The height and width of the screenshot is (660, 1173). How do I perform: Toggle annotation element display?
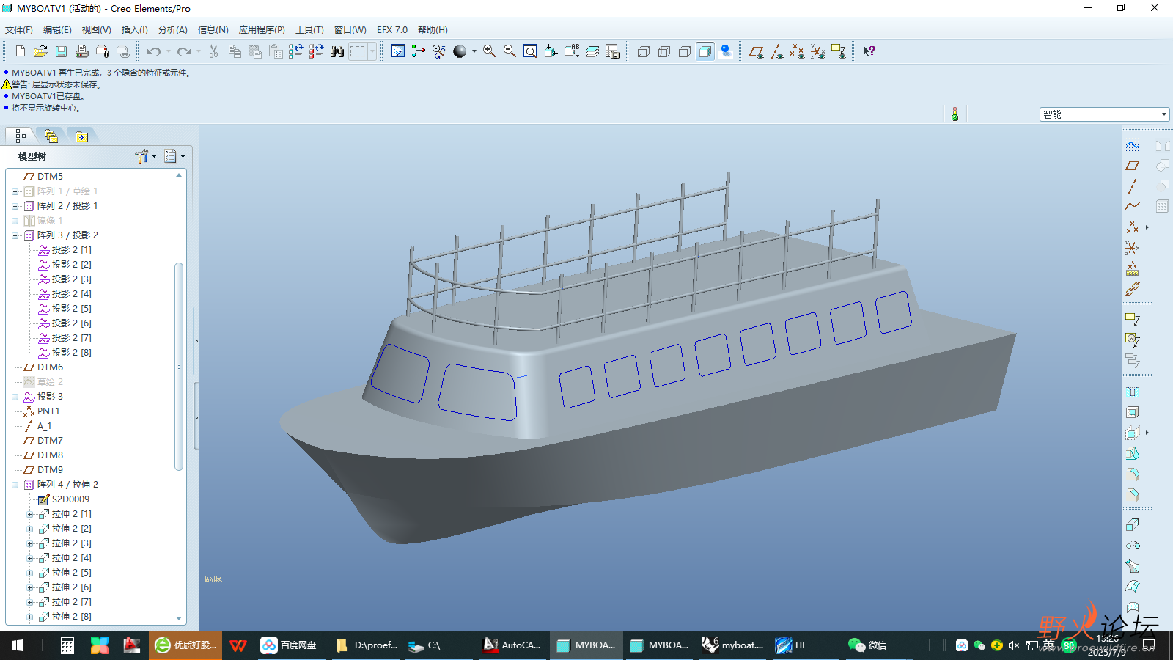point(839,51)
